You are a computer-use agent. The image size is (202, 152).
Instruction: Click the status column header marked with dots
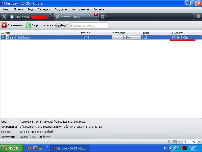click(2, 33)
